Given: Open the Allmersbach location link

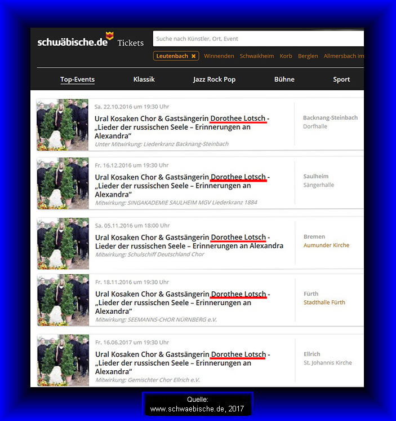Looking at the screenshot, I should tap(344, 56).
